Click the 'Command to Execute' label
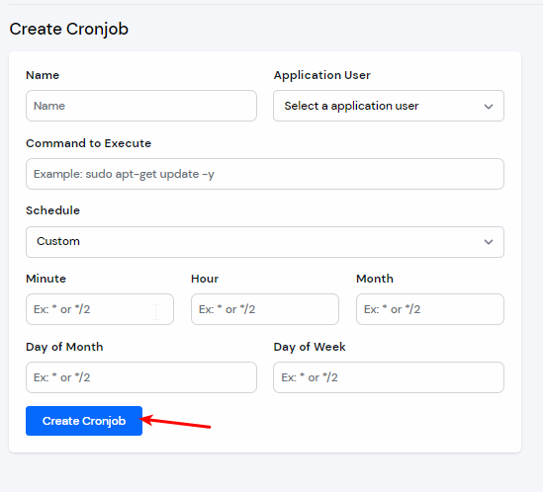543x492 pixels. coord(89,143)
